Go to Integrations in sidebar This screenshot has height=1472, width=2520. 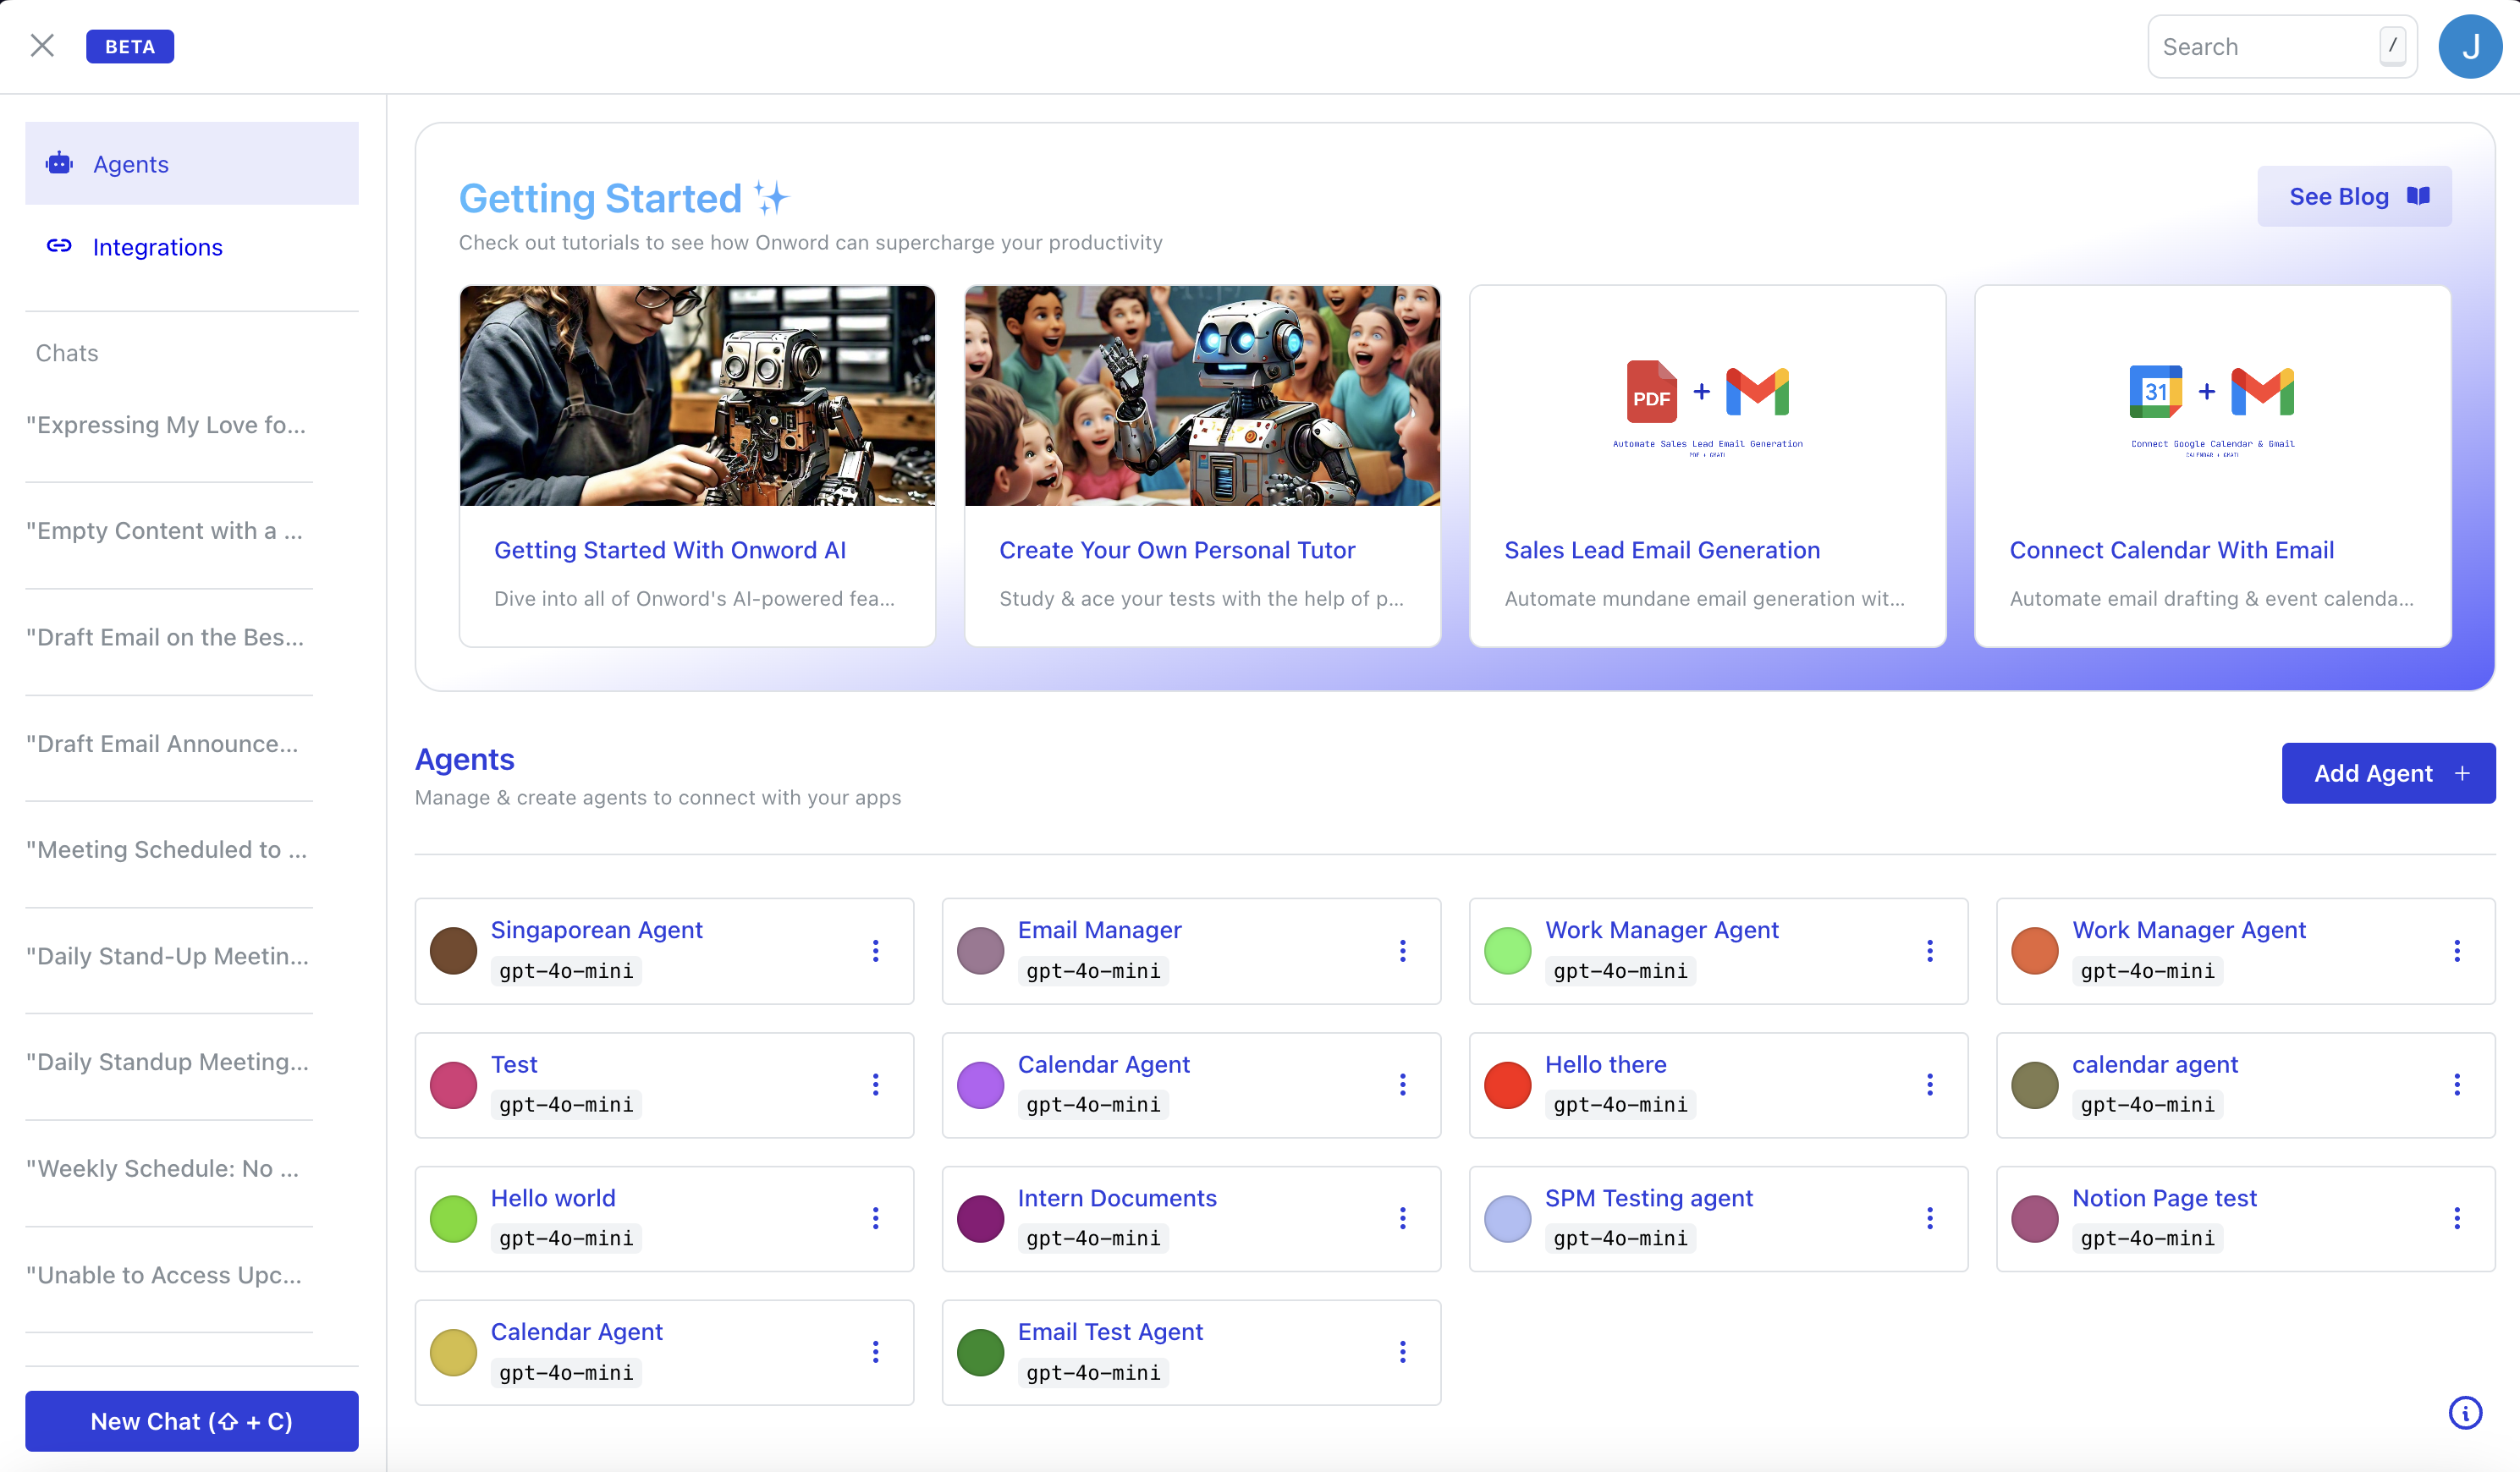[157, 247]
